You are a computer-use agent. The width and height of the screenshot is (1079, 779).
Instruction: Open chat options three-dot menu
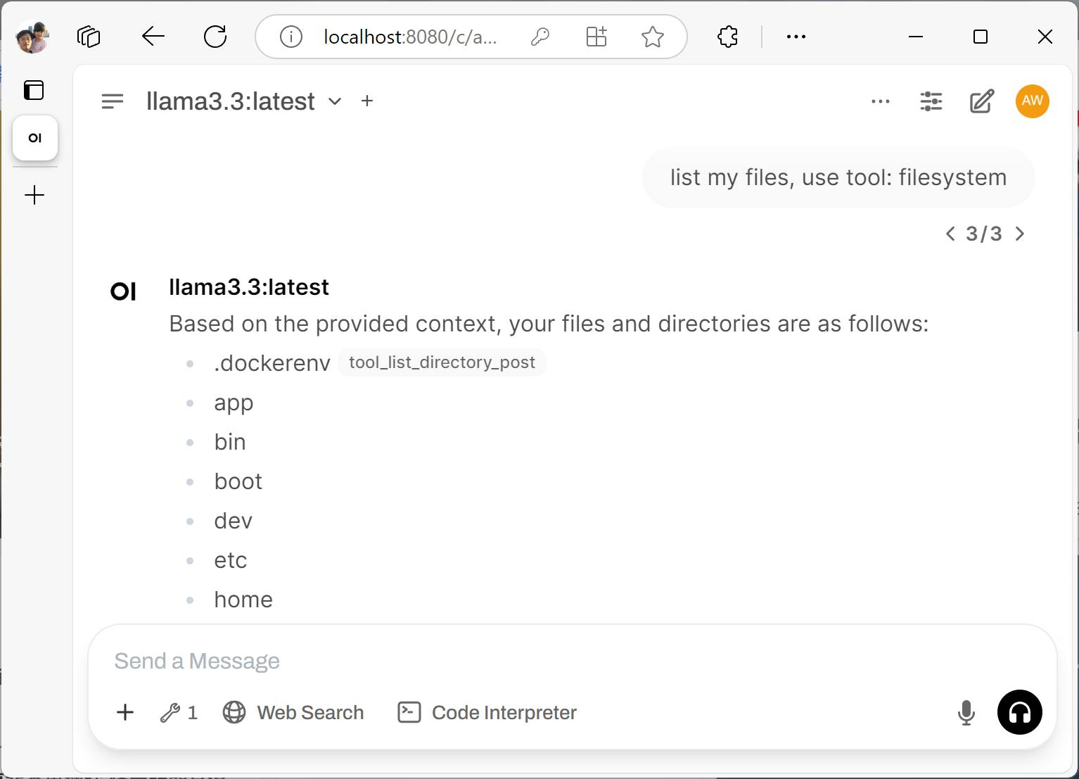coord(880,101)
